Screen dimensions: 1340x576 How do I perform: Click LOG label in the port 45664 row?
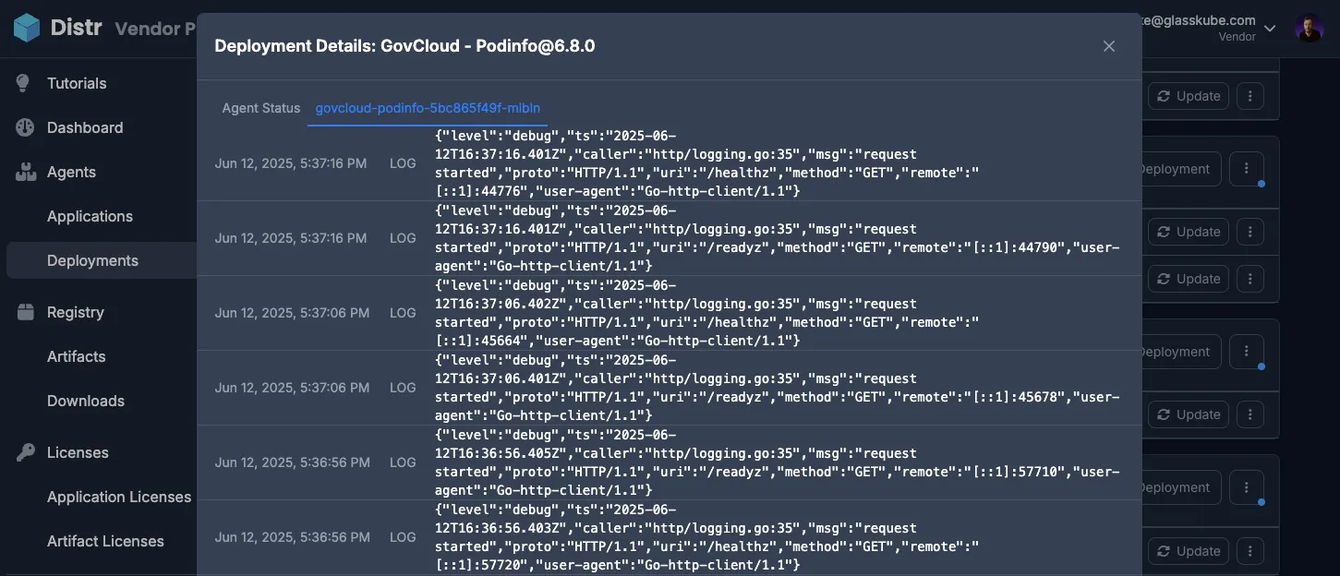tap(403, 313)
